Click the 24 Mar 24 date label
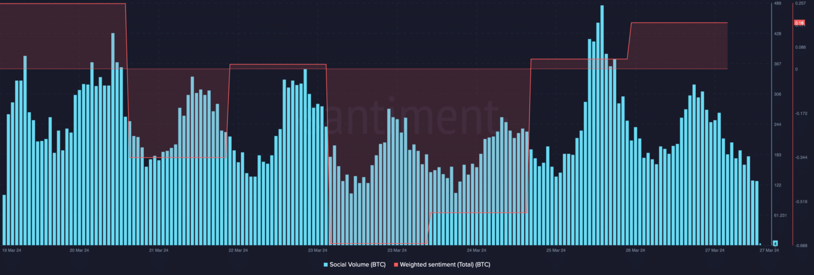Screen dimensions: 814x275 tap(476, 250)
